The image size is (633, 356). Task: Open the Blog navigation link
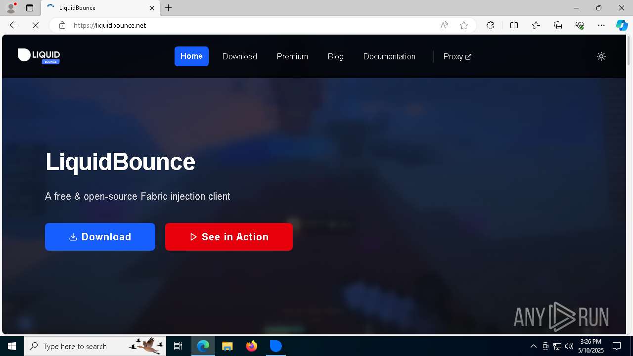pos(335,56)
